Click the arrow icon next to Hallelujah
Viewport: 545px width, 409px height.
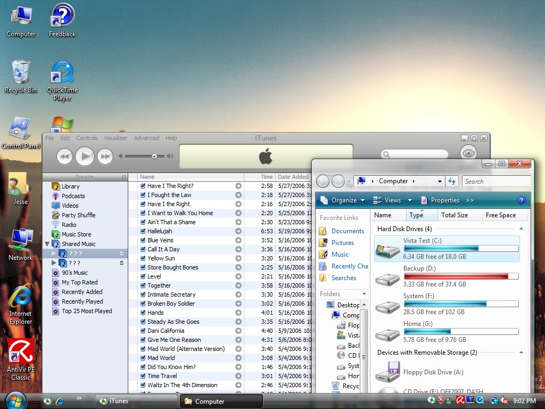click(238, 231)
